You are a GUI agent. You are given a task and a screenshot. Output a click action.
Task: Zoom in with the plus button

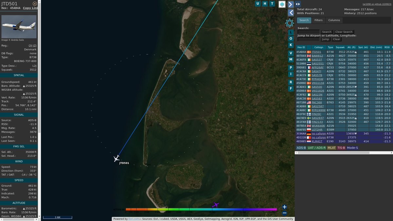tap(285, 207)
